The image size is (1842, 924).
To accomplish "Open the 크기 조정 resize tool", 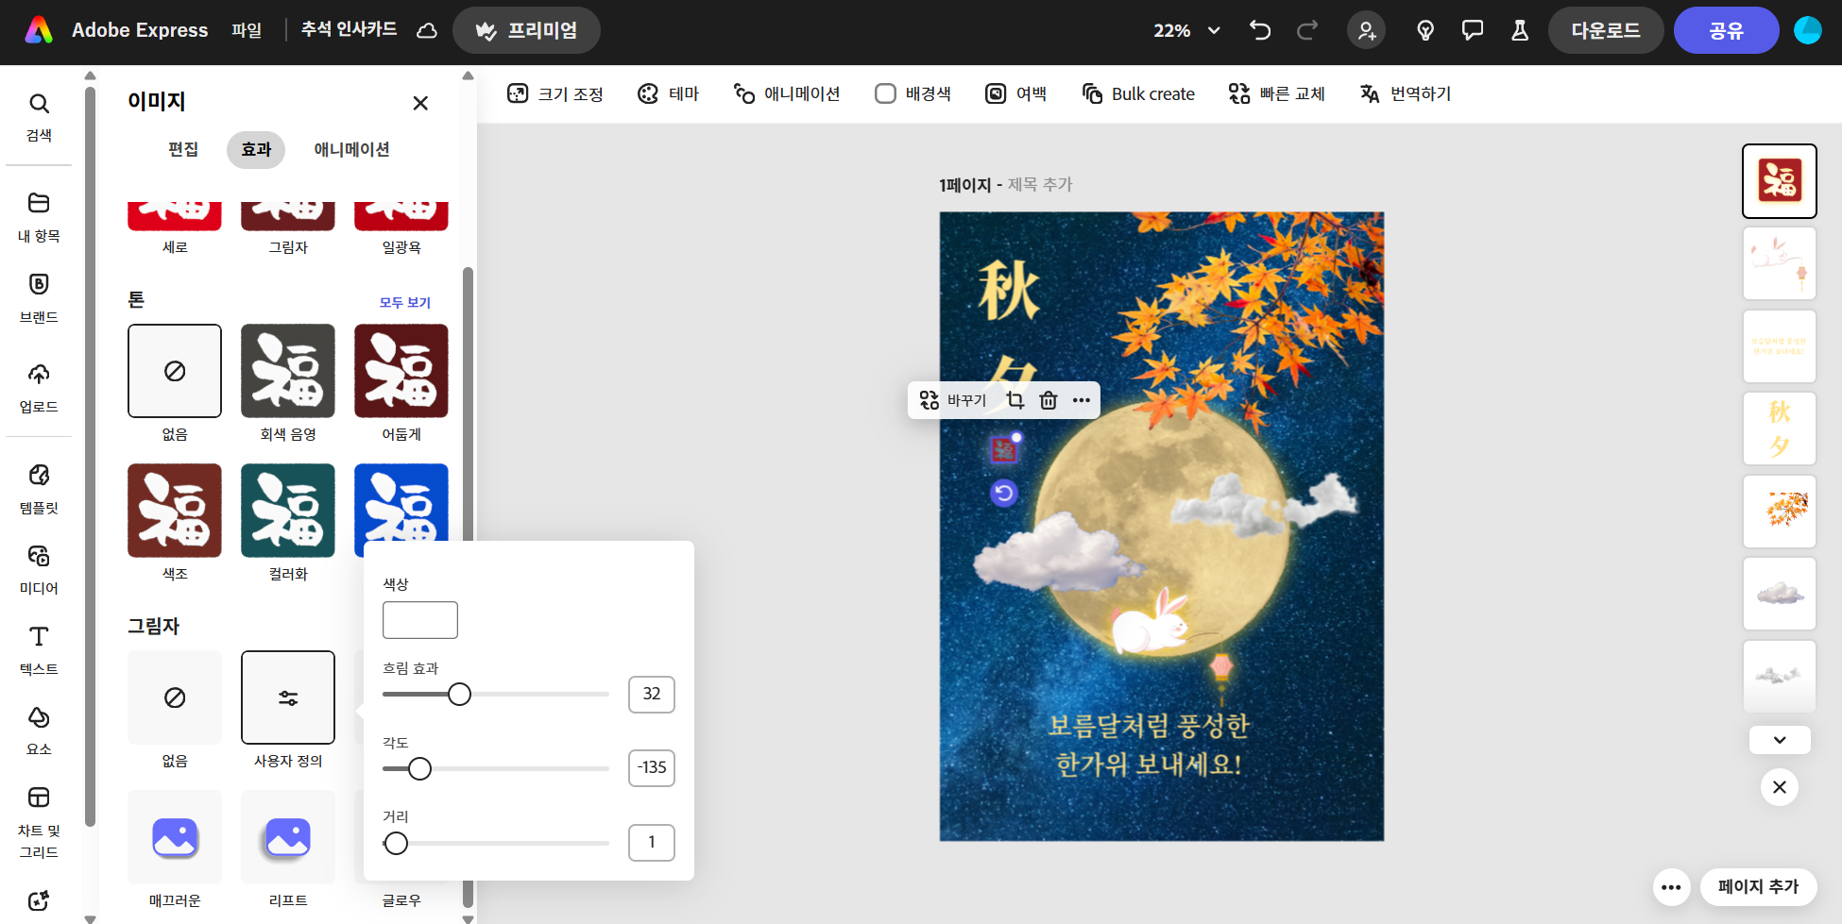I will [555, 93].
